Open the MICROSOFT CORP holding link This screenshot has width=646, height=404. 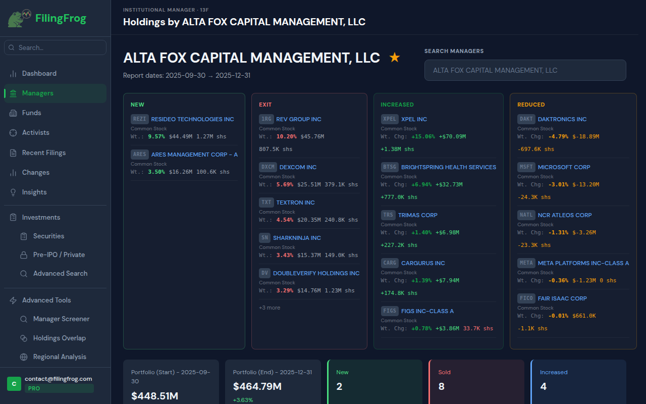[x=564, y=167]
